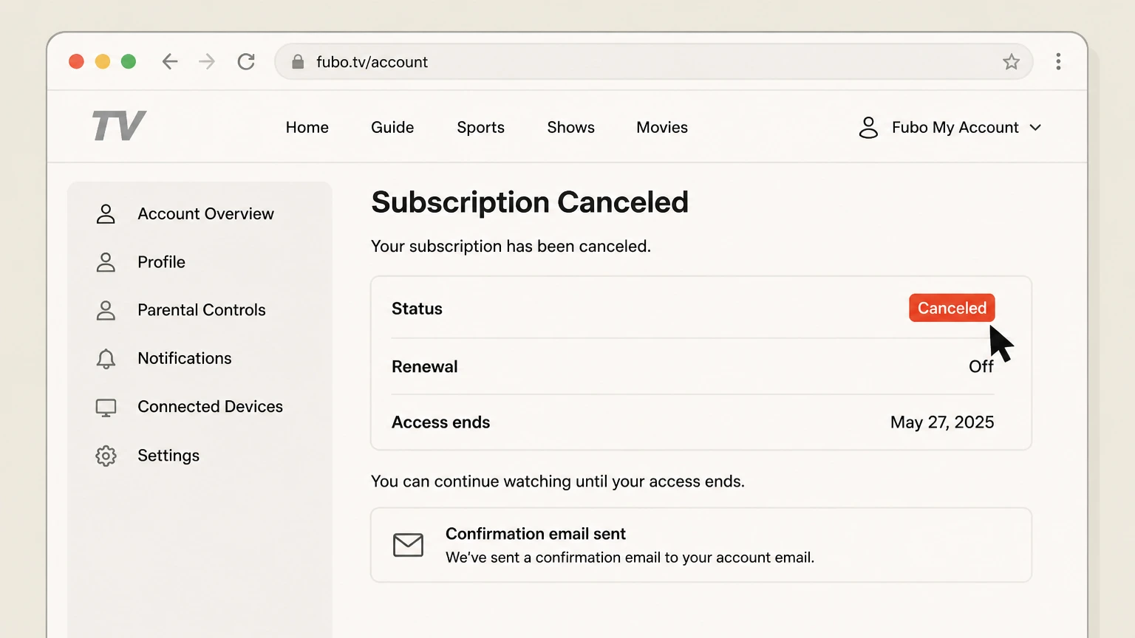Click 'You can continue watching' message
Image resolution: width=1135 pixels, height=638 pixels.
coord(558,481)
